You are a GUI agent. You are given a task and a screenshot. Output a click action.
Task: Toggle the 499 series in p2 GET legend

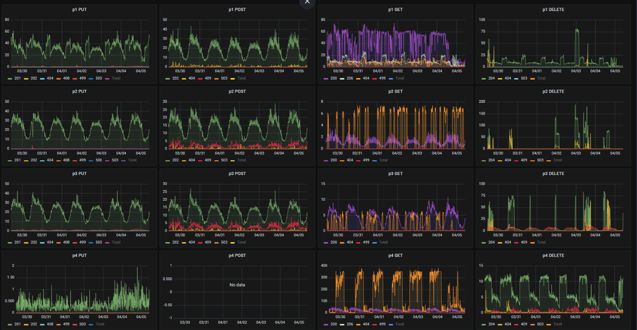(366, 160)
